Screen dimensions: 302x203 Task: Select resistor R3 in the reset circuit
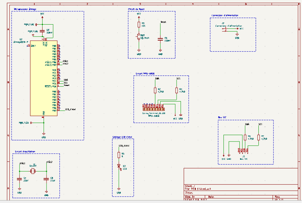click(139, 24)
